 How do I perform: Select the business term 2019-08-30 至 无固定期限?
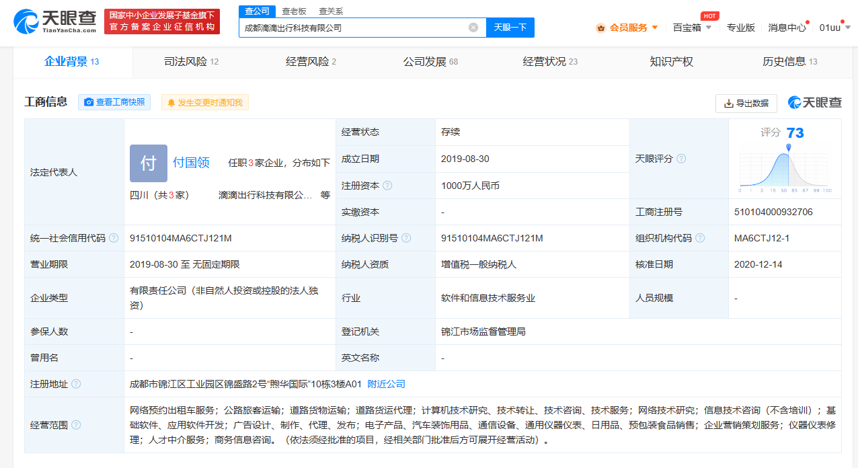coord(185,264)
